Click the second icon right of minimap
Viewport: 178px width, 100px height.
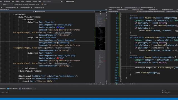click(107, 15)
